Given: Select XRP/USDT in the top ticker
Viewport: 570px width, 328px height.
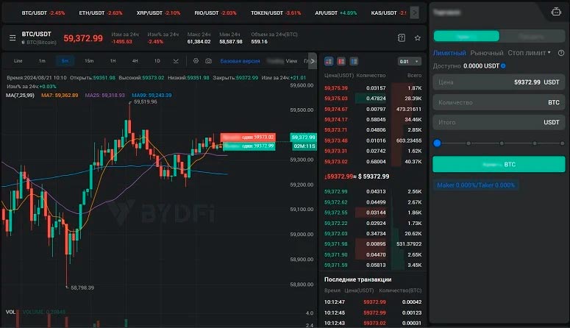Looking at the screenshot, I should (158, 13).
